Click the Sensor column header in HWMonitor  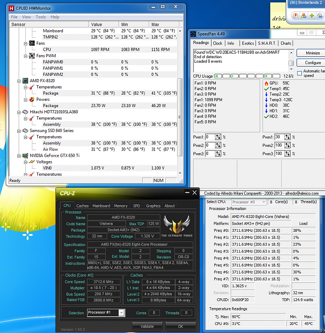[x=49, y=24]
